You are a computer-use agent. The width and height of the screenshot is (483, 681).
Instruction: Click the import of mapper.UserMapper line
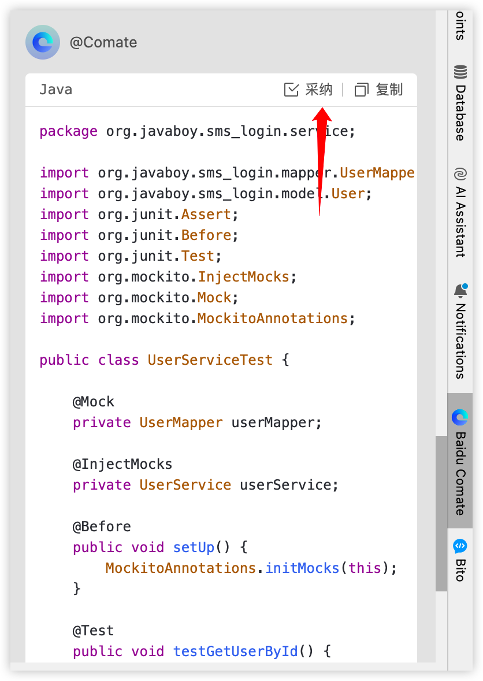pyautogui.click(x=228, y=173)
